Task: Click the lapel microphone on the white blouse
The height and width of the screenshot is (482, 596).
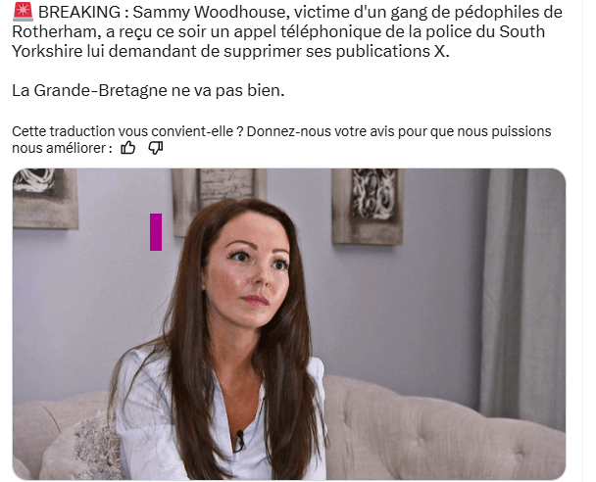Action: click(x=240, y=440)
